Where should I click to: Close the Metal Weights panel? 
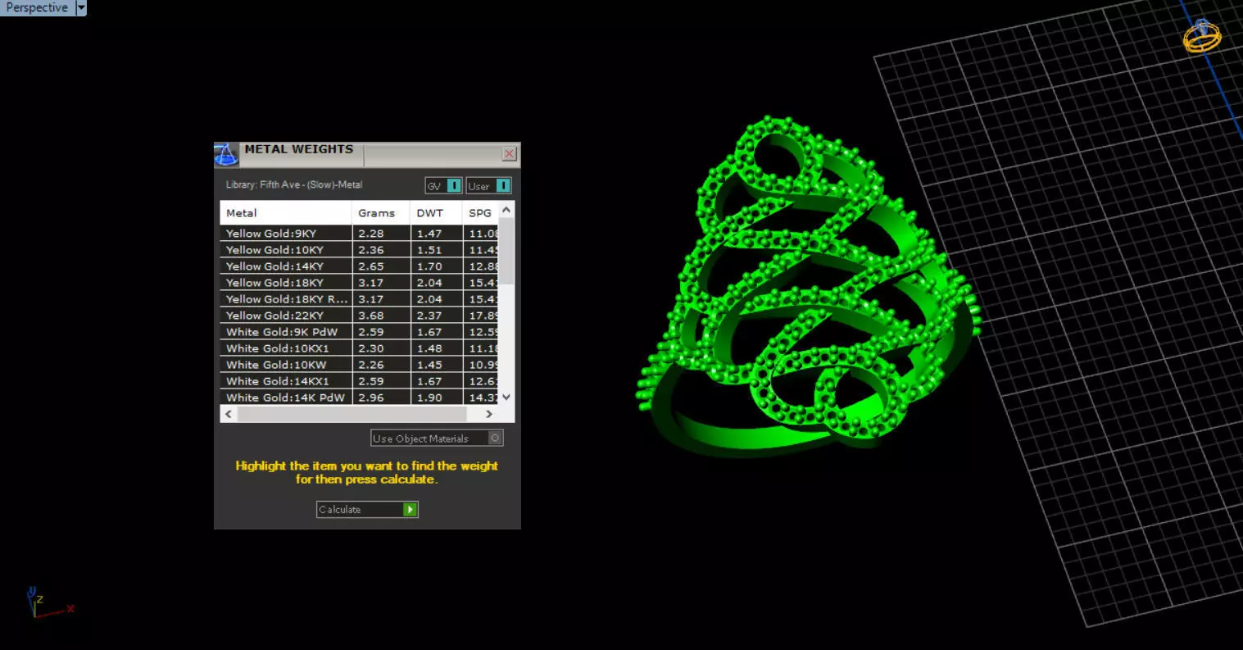pos(510,153)
